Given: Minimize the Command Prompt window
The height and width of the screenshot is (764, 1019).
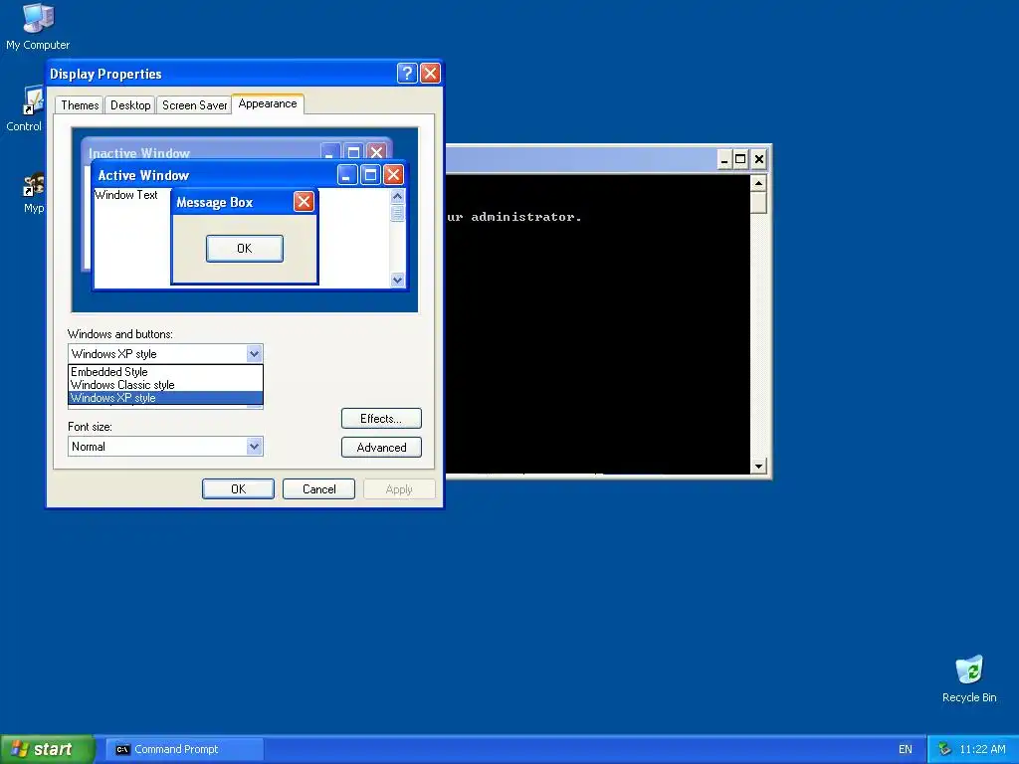Looking at the screenshot, I should pos(724,159).
